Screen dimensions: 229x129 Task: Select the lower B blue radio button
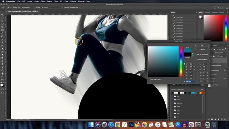coord(185,78)
